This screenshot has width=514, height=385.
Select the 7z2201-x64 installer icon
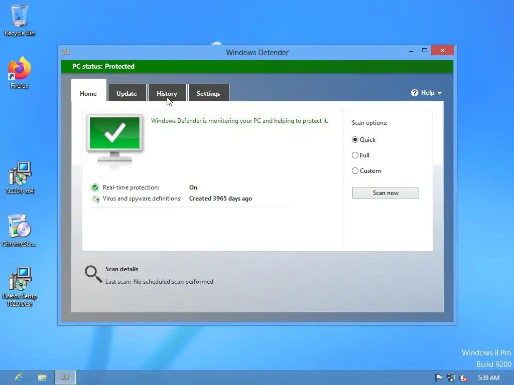(x=20, y=178)
